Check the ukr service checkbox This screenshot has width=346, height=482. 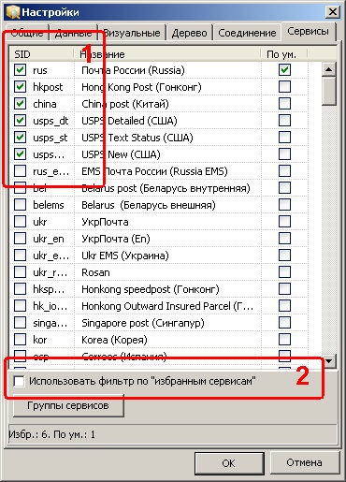[x=21, y=221]
